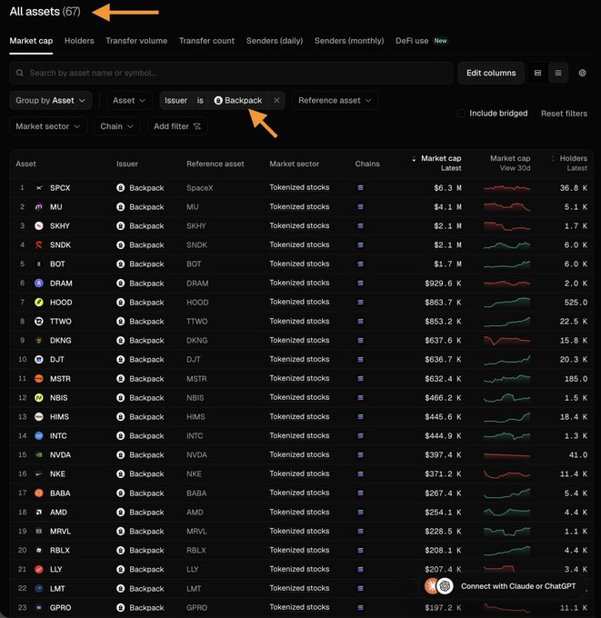
Task: Click Backpack issuer logo in BOT row
Action: (121, 264)
